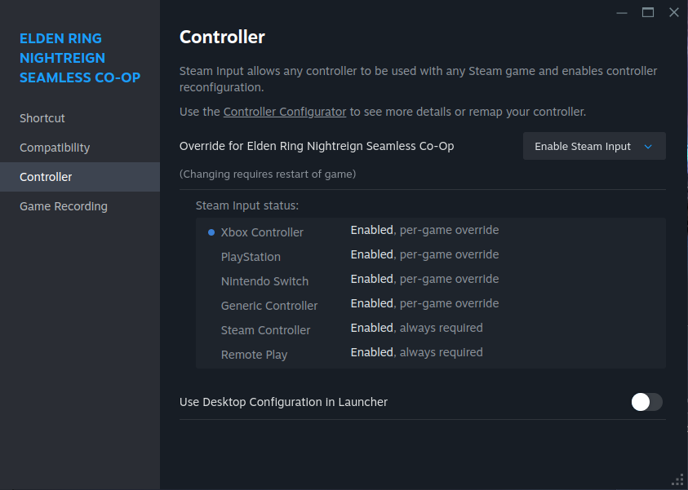
Task: Toggle Use Desktop Configuration in Launcher switch
Action: tap(646, 402)
